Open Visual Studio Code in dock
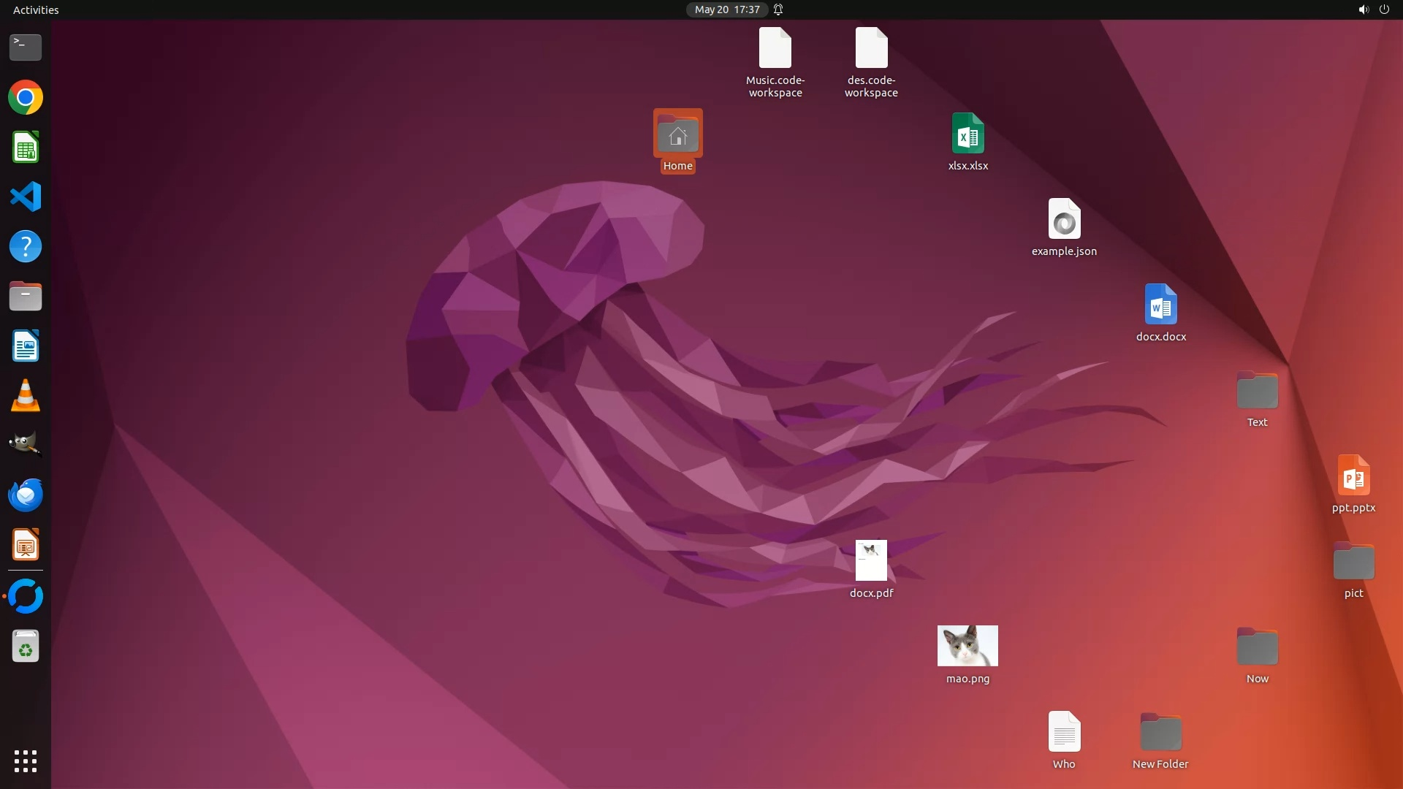 pyautogui.click(x=26, y=197)
